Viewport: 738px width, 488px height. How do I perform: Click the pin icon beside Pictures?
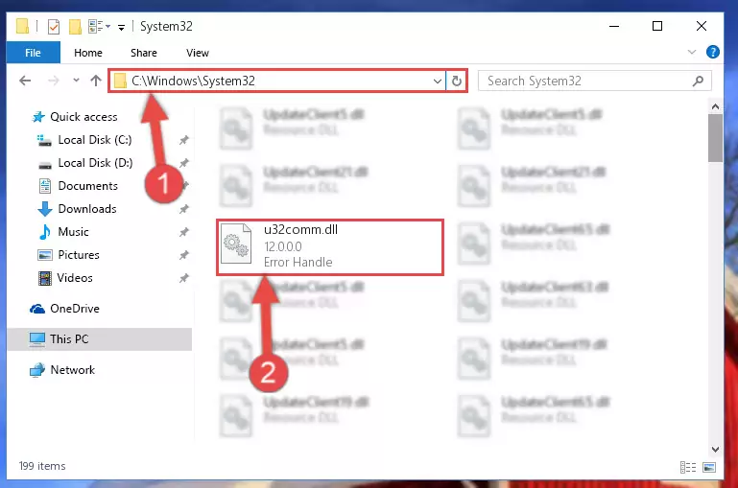183,255
